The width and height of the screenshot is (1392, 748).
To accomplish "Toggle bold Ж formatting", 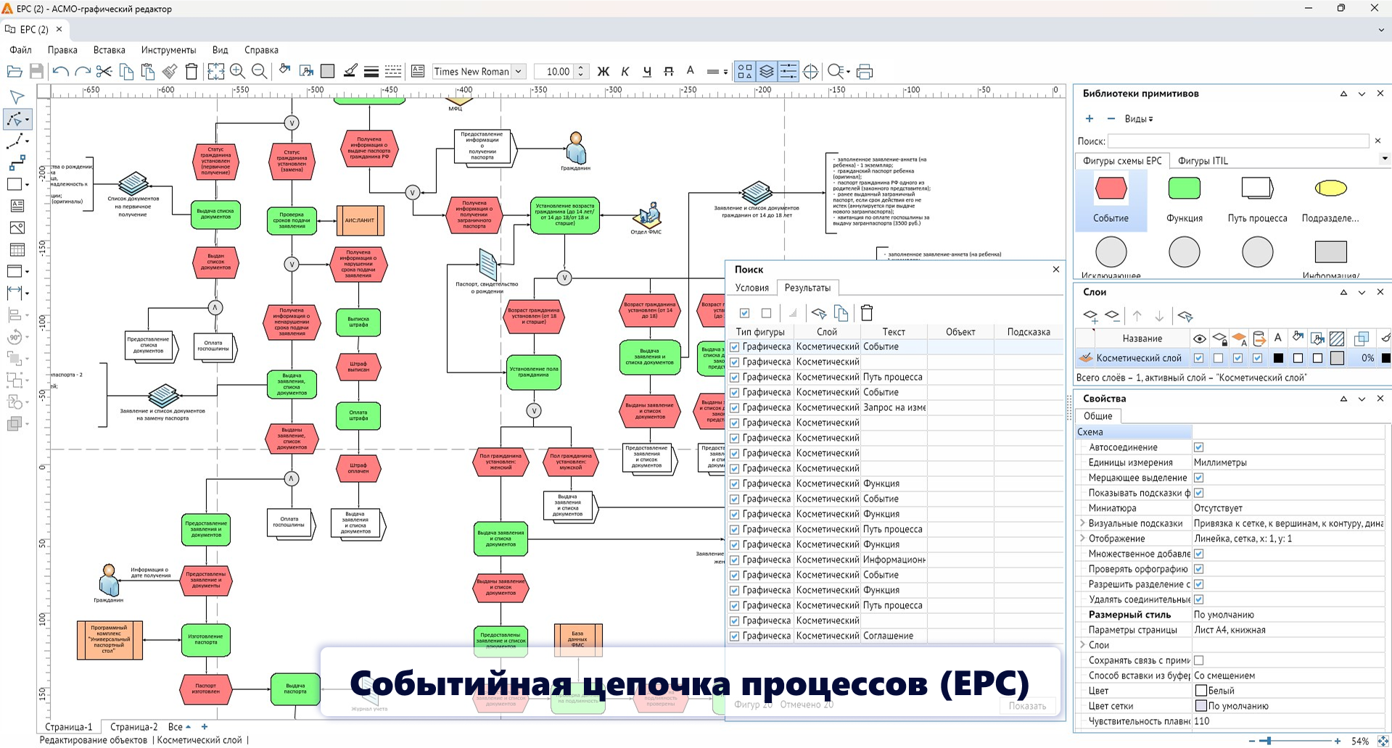I will click(x=603, y=71).
